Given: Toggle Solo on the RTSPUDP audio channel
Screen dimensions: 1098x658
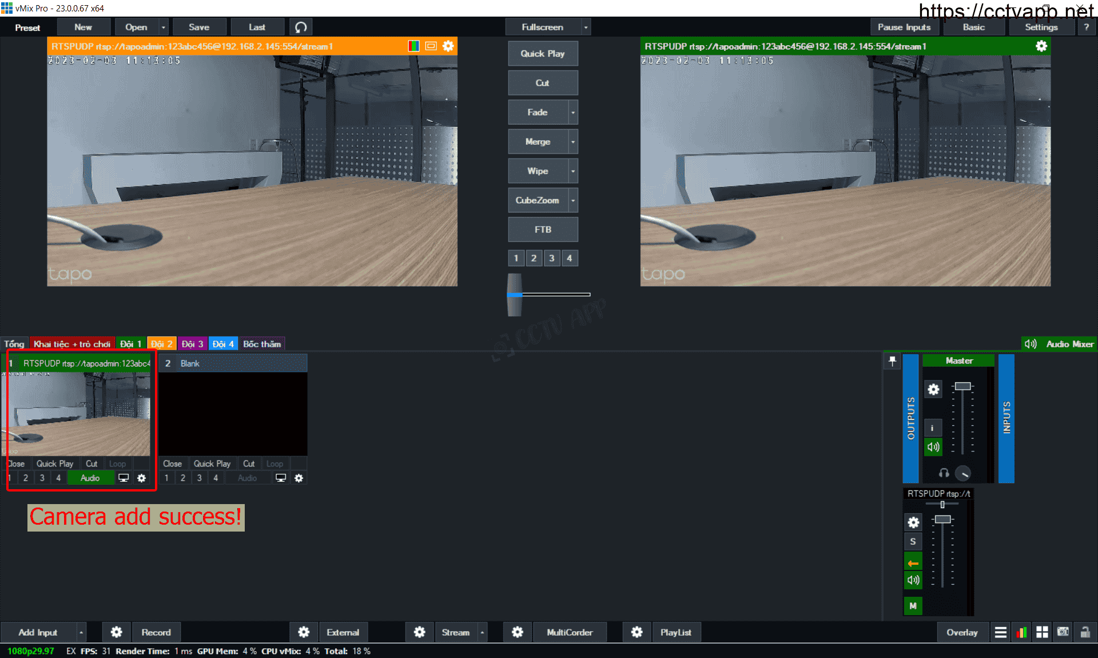Looking at the screenshot, I should point(913,541).
